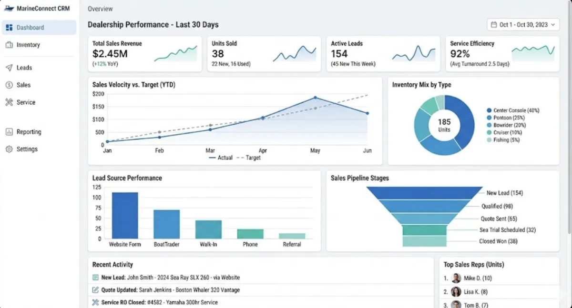Toggle Pontoon (25%) legend dot

(489, 118)
